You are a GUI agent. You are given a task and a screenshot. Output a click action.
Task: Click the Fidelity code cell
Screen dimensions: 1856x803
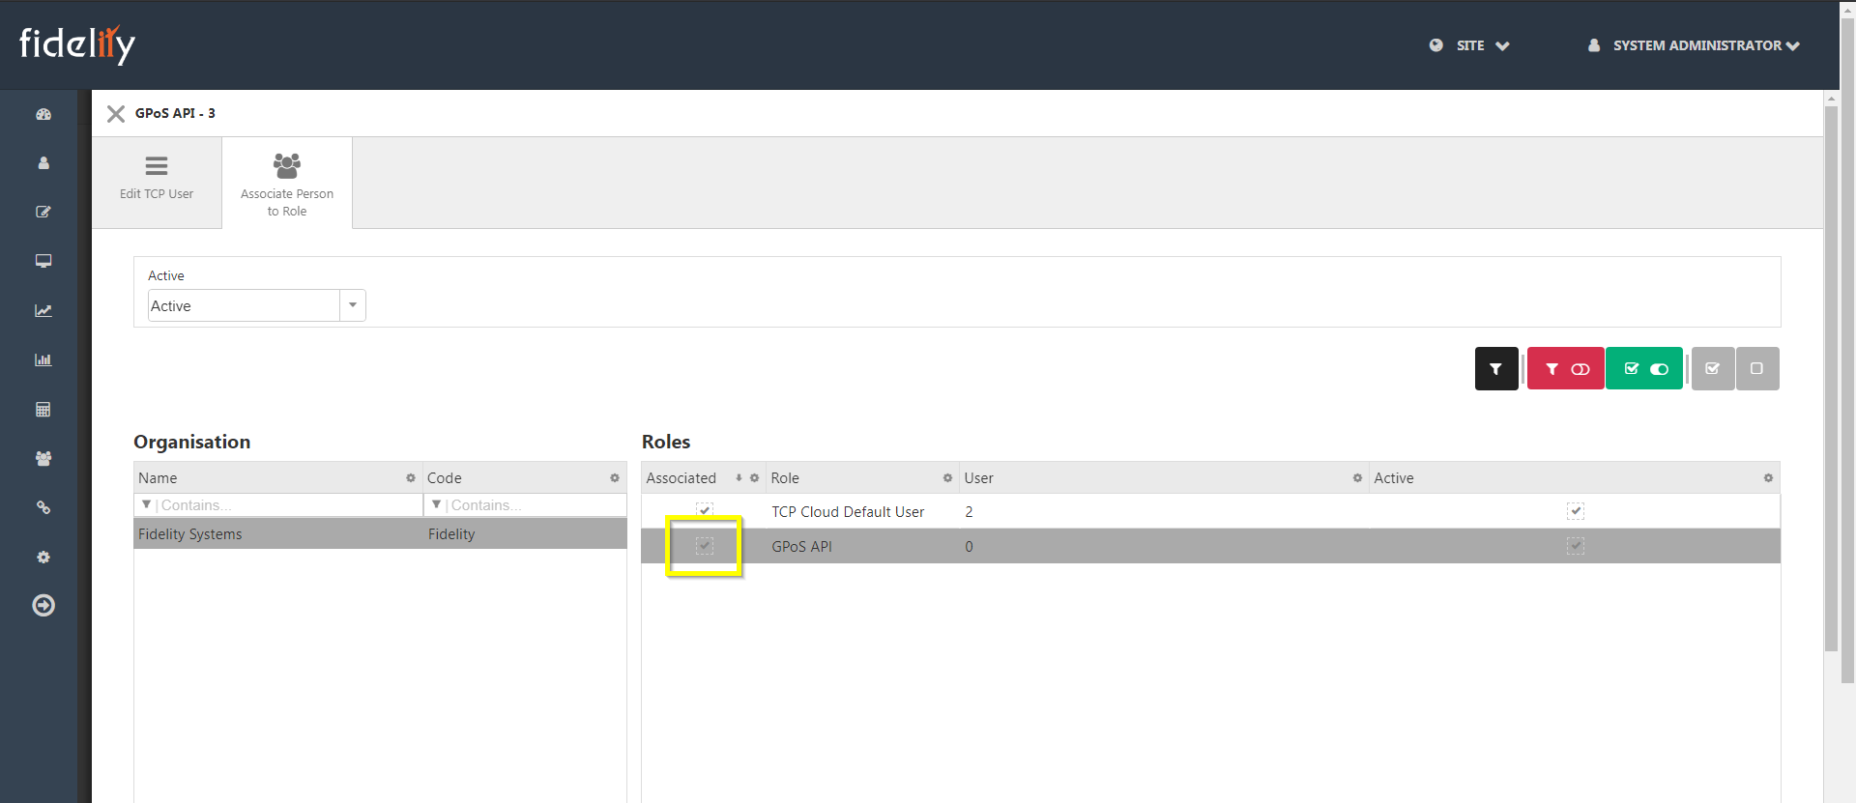click(451, 534)
